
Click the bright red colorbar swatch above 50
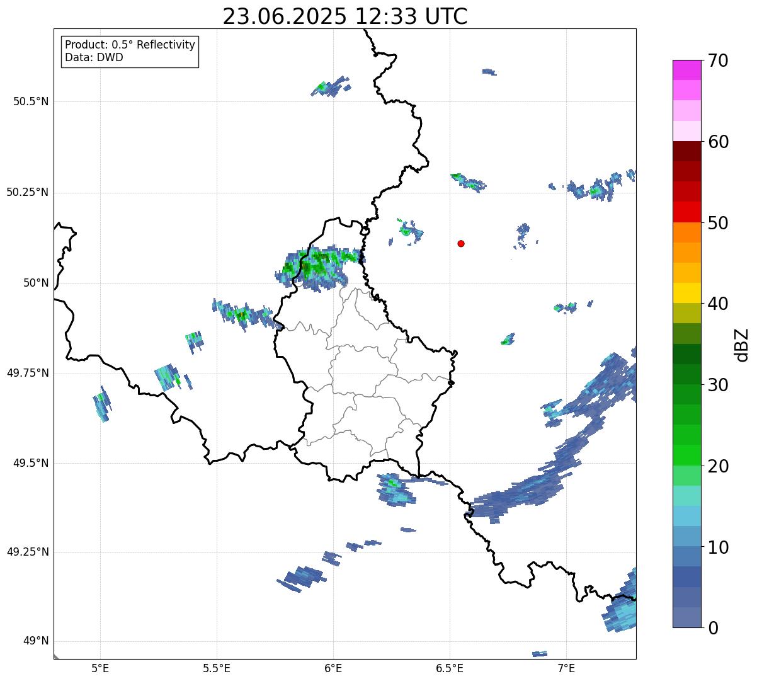(686, 212)
